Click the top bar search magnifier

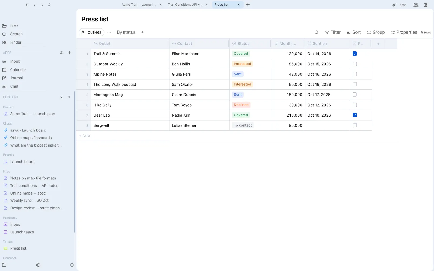click(49, 5)
